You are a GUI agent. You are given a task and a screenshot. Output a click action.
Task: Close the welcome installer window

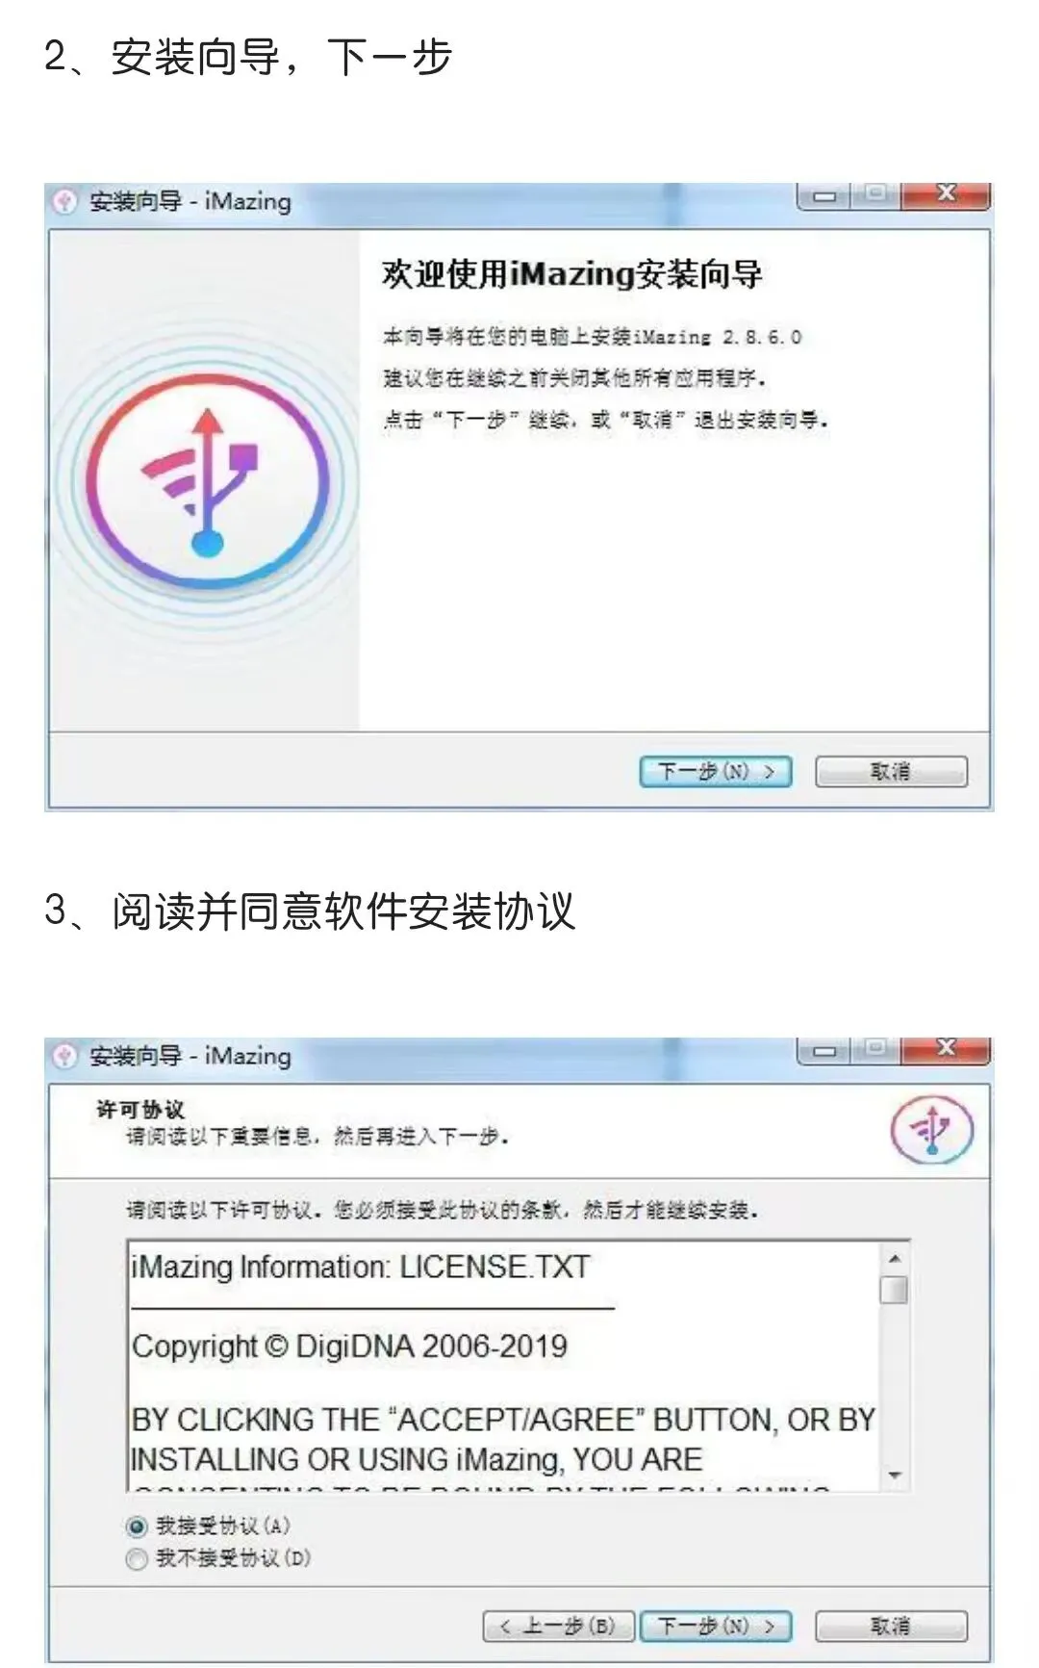click(x=946, y=195)
